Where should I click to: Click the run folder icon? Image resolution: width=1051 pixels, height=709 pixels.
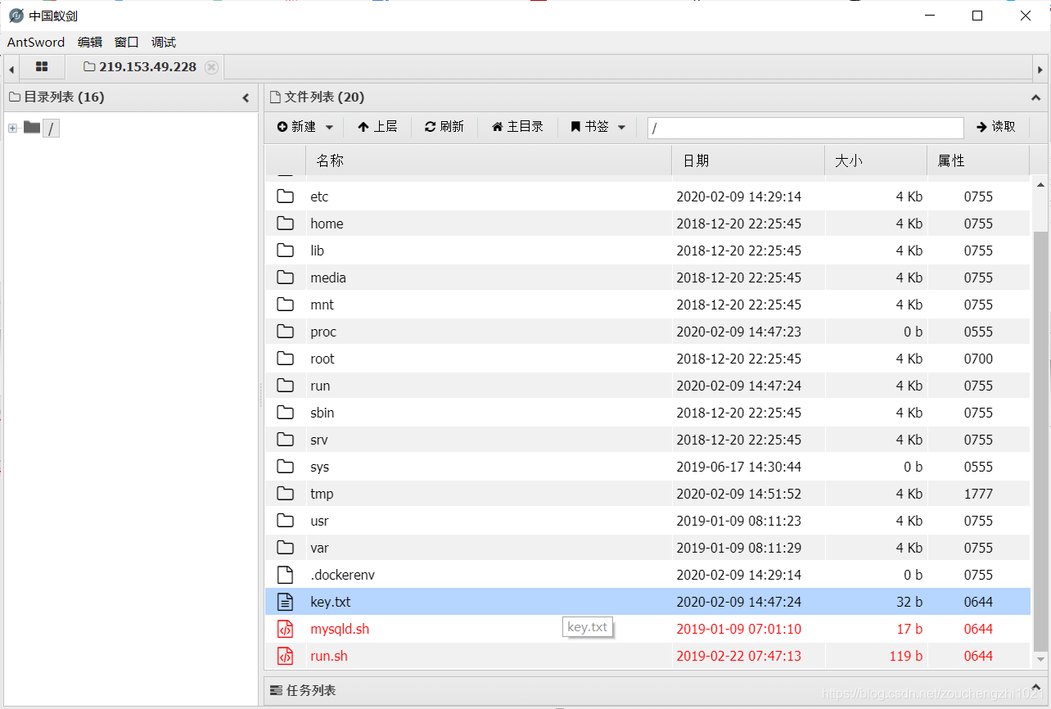(285, 386)
